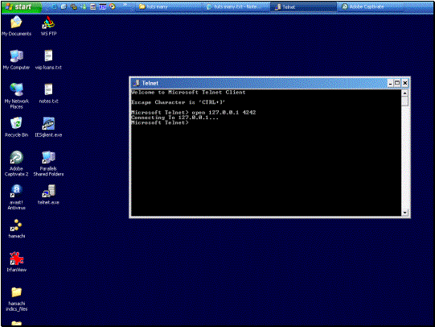Click 'Escape Character is CTRL+]' line
Image resolution: width=435 pixels, height=327 pixels.
click(x=179, y=102)
